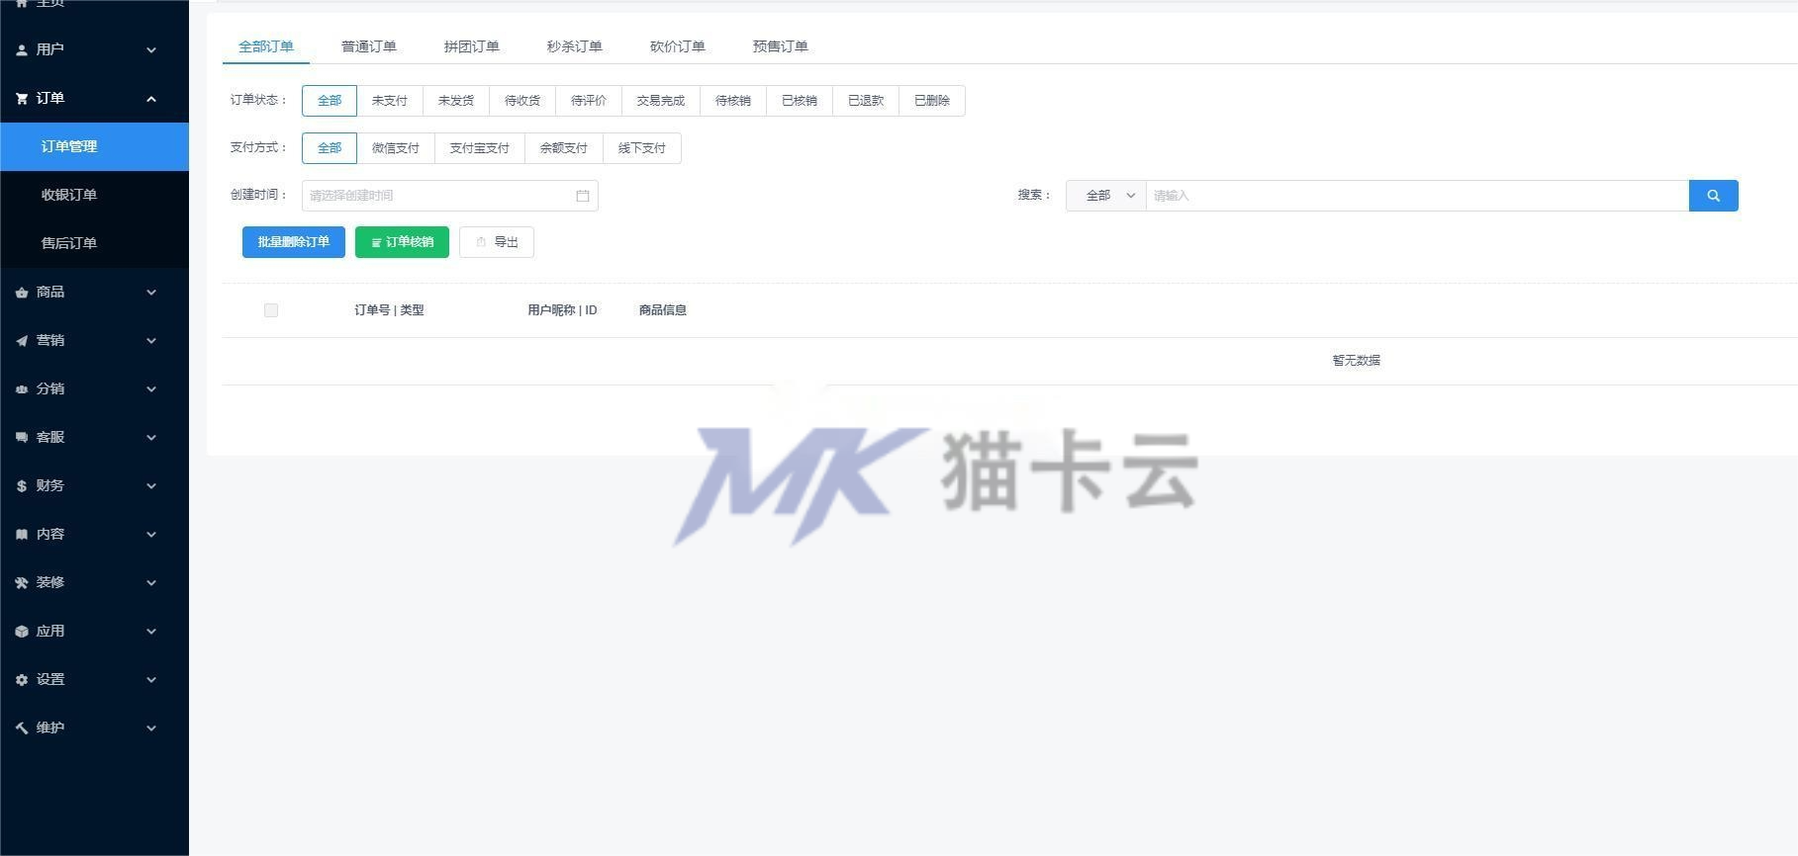Select 已删除 order status filter

pos(932,101)
